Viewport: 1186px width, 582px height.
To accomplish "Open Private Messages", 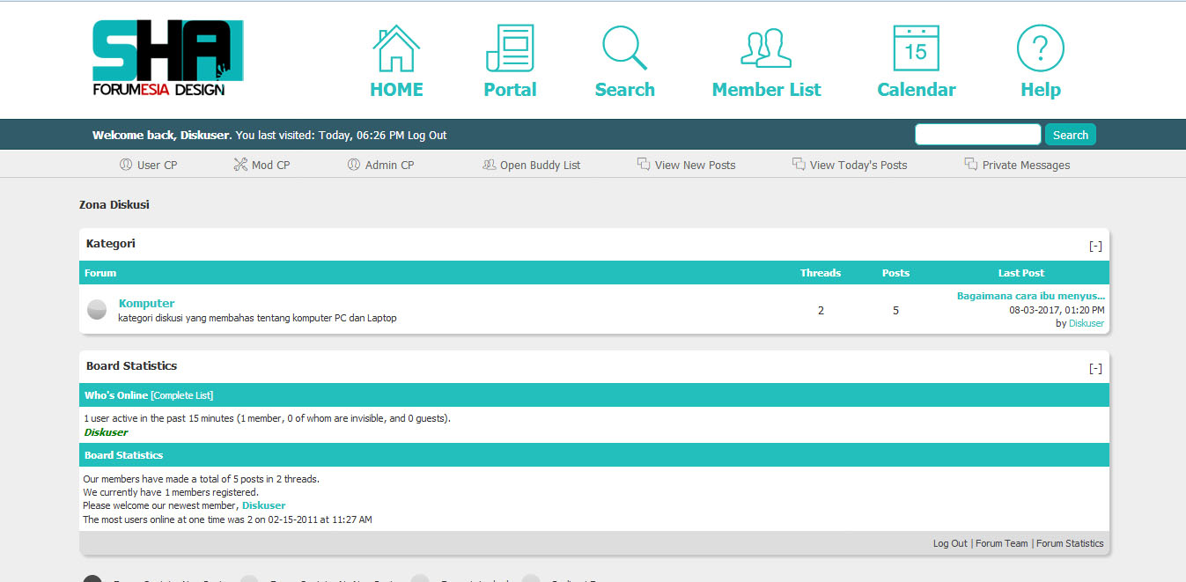I will pyautogui.click(x=1017, y=165).
